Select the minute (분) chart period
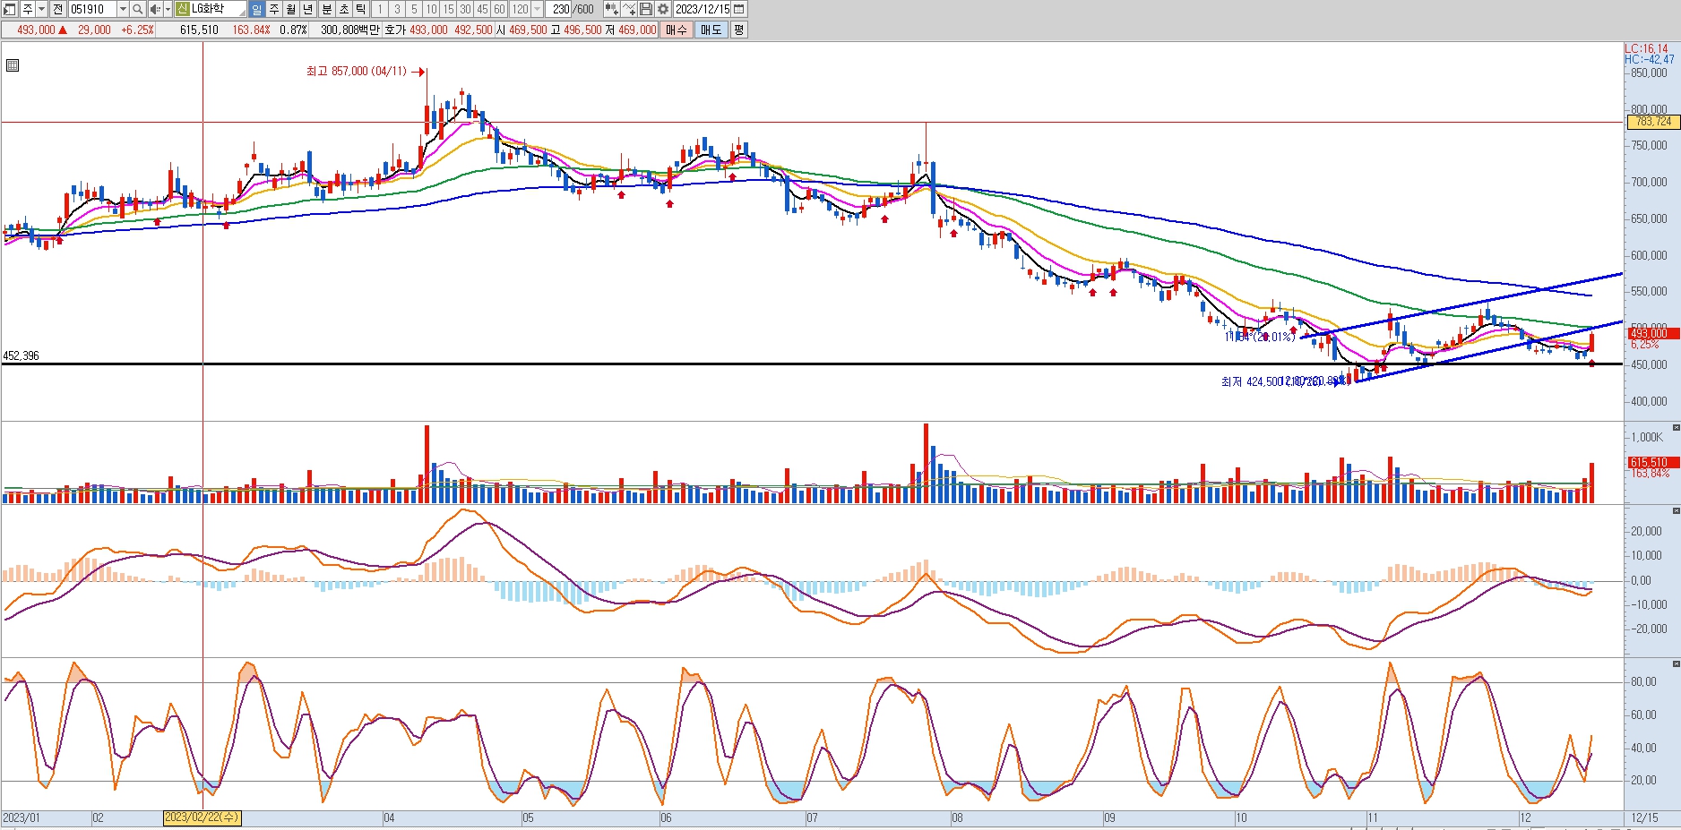Image resolution: width=1681 pixels, height=830 pixels. (327, 9)
